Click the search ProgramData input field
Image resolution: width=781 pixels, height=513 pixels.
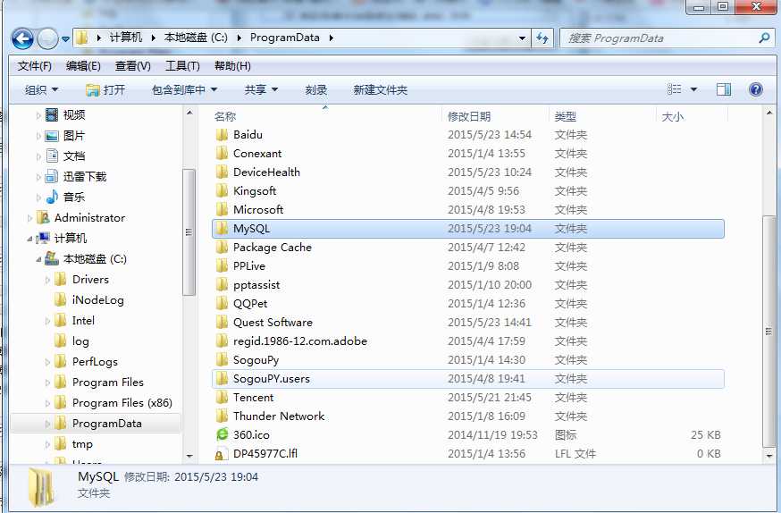(x=660, y=38)
